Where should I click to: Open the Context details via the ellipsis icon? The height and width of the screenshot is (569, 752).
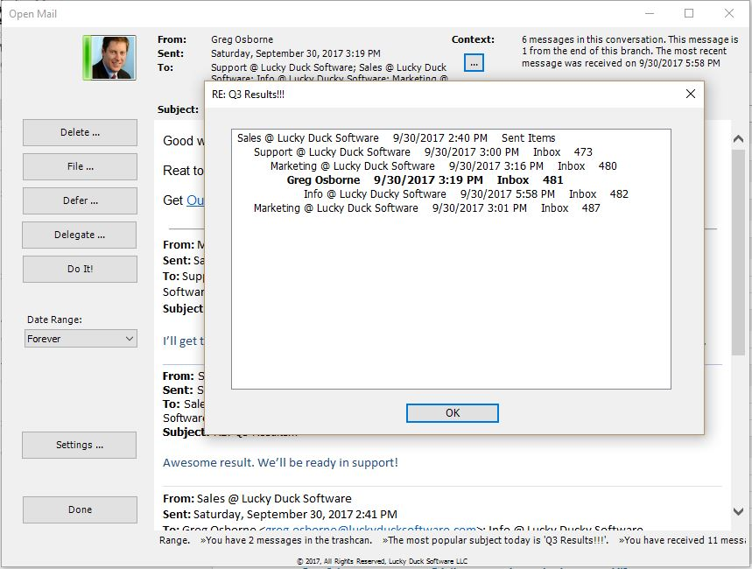(x=473, y=63)
